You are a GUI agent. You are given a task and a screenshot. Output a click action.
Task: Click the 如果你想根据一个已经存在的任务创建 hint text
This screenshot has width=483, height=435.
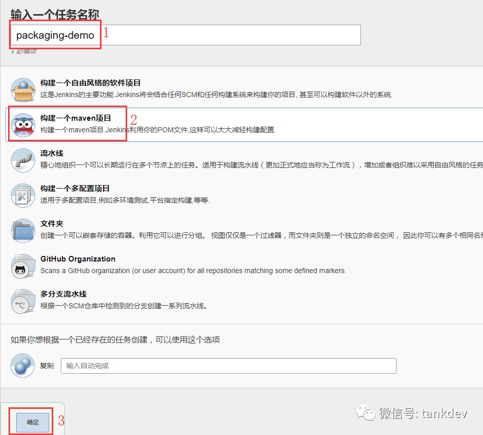[x=115, y=339]
